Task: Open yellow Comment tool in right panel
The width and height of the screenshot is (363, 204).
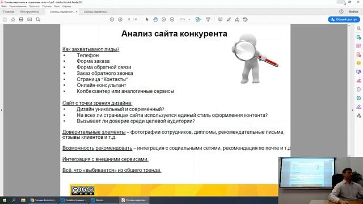Action: (x=358, y=63)
